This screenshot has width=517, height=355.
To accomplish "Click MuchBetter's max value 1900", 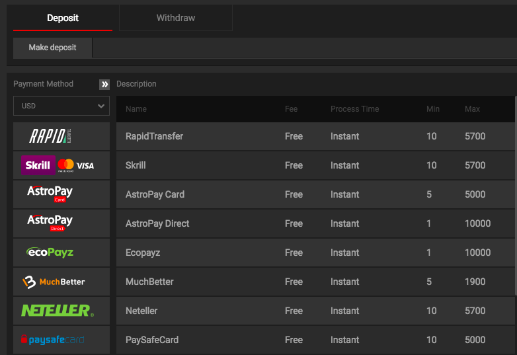I will pyautogui.click(x=475, y=282).
